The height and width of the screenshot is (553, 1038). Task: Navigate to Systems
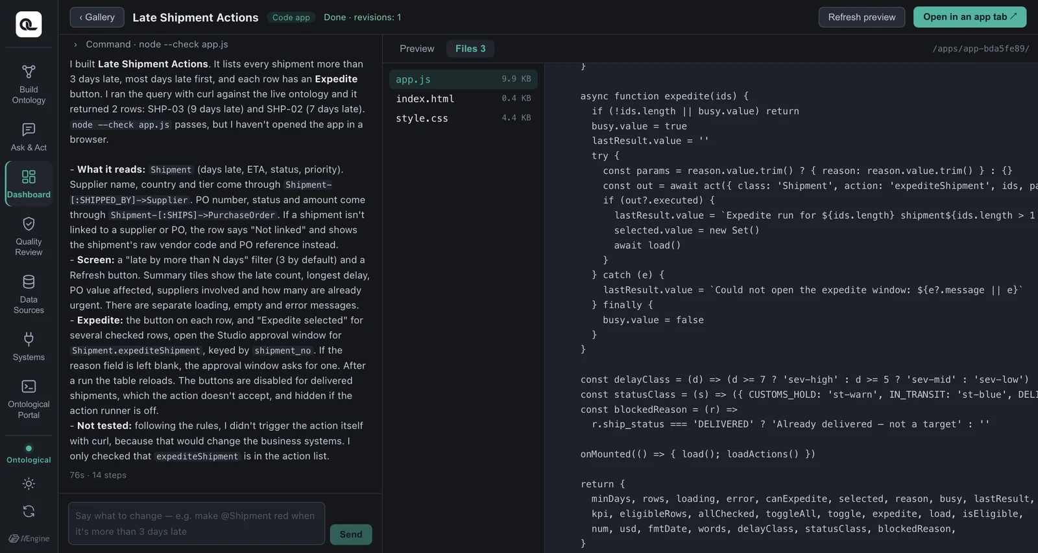[29, 347]
